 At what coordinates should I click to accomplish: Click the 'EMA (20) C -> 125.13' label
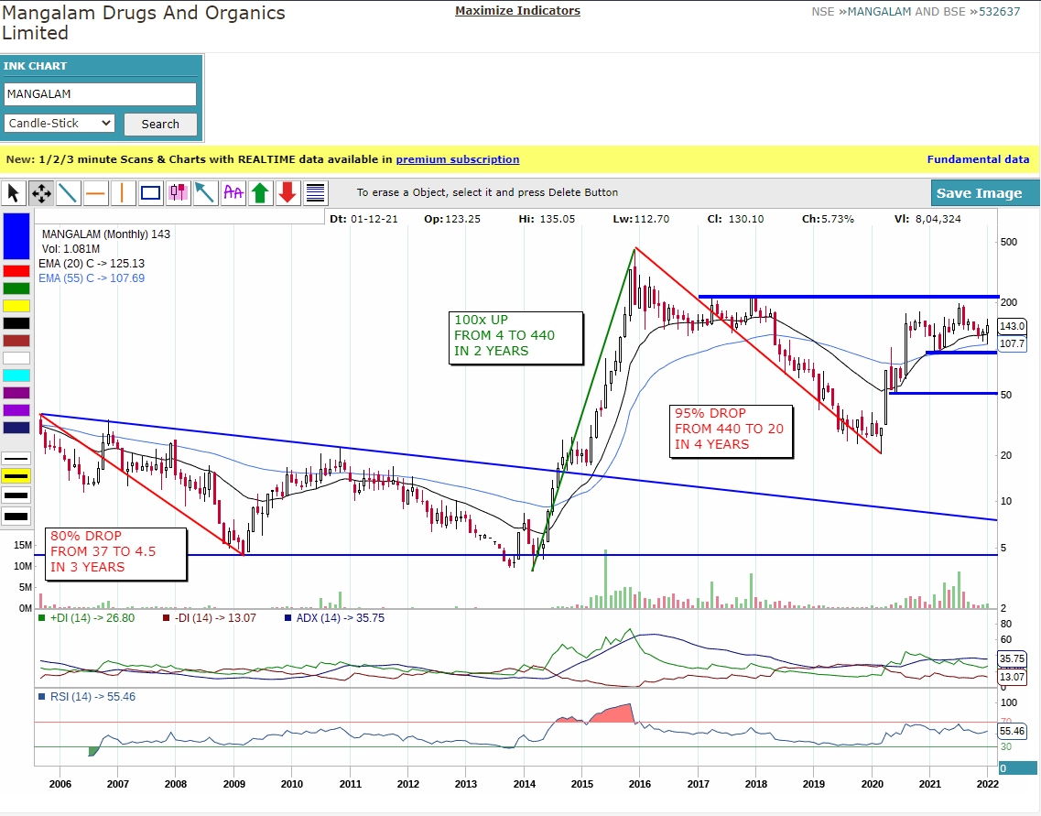[92, 264]
